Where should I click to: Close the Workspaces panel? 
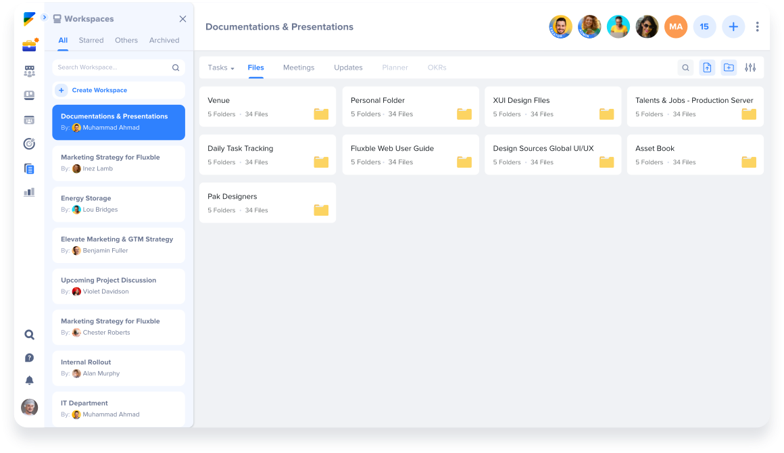(x=182, y=19)
